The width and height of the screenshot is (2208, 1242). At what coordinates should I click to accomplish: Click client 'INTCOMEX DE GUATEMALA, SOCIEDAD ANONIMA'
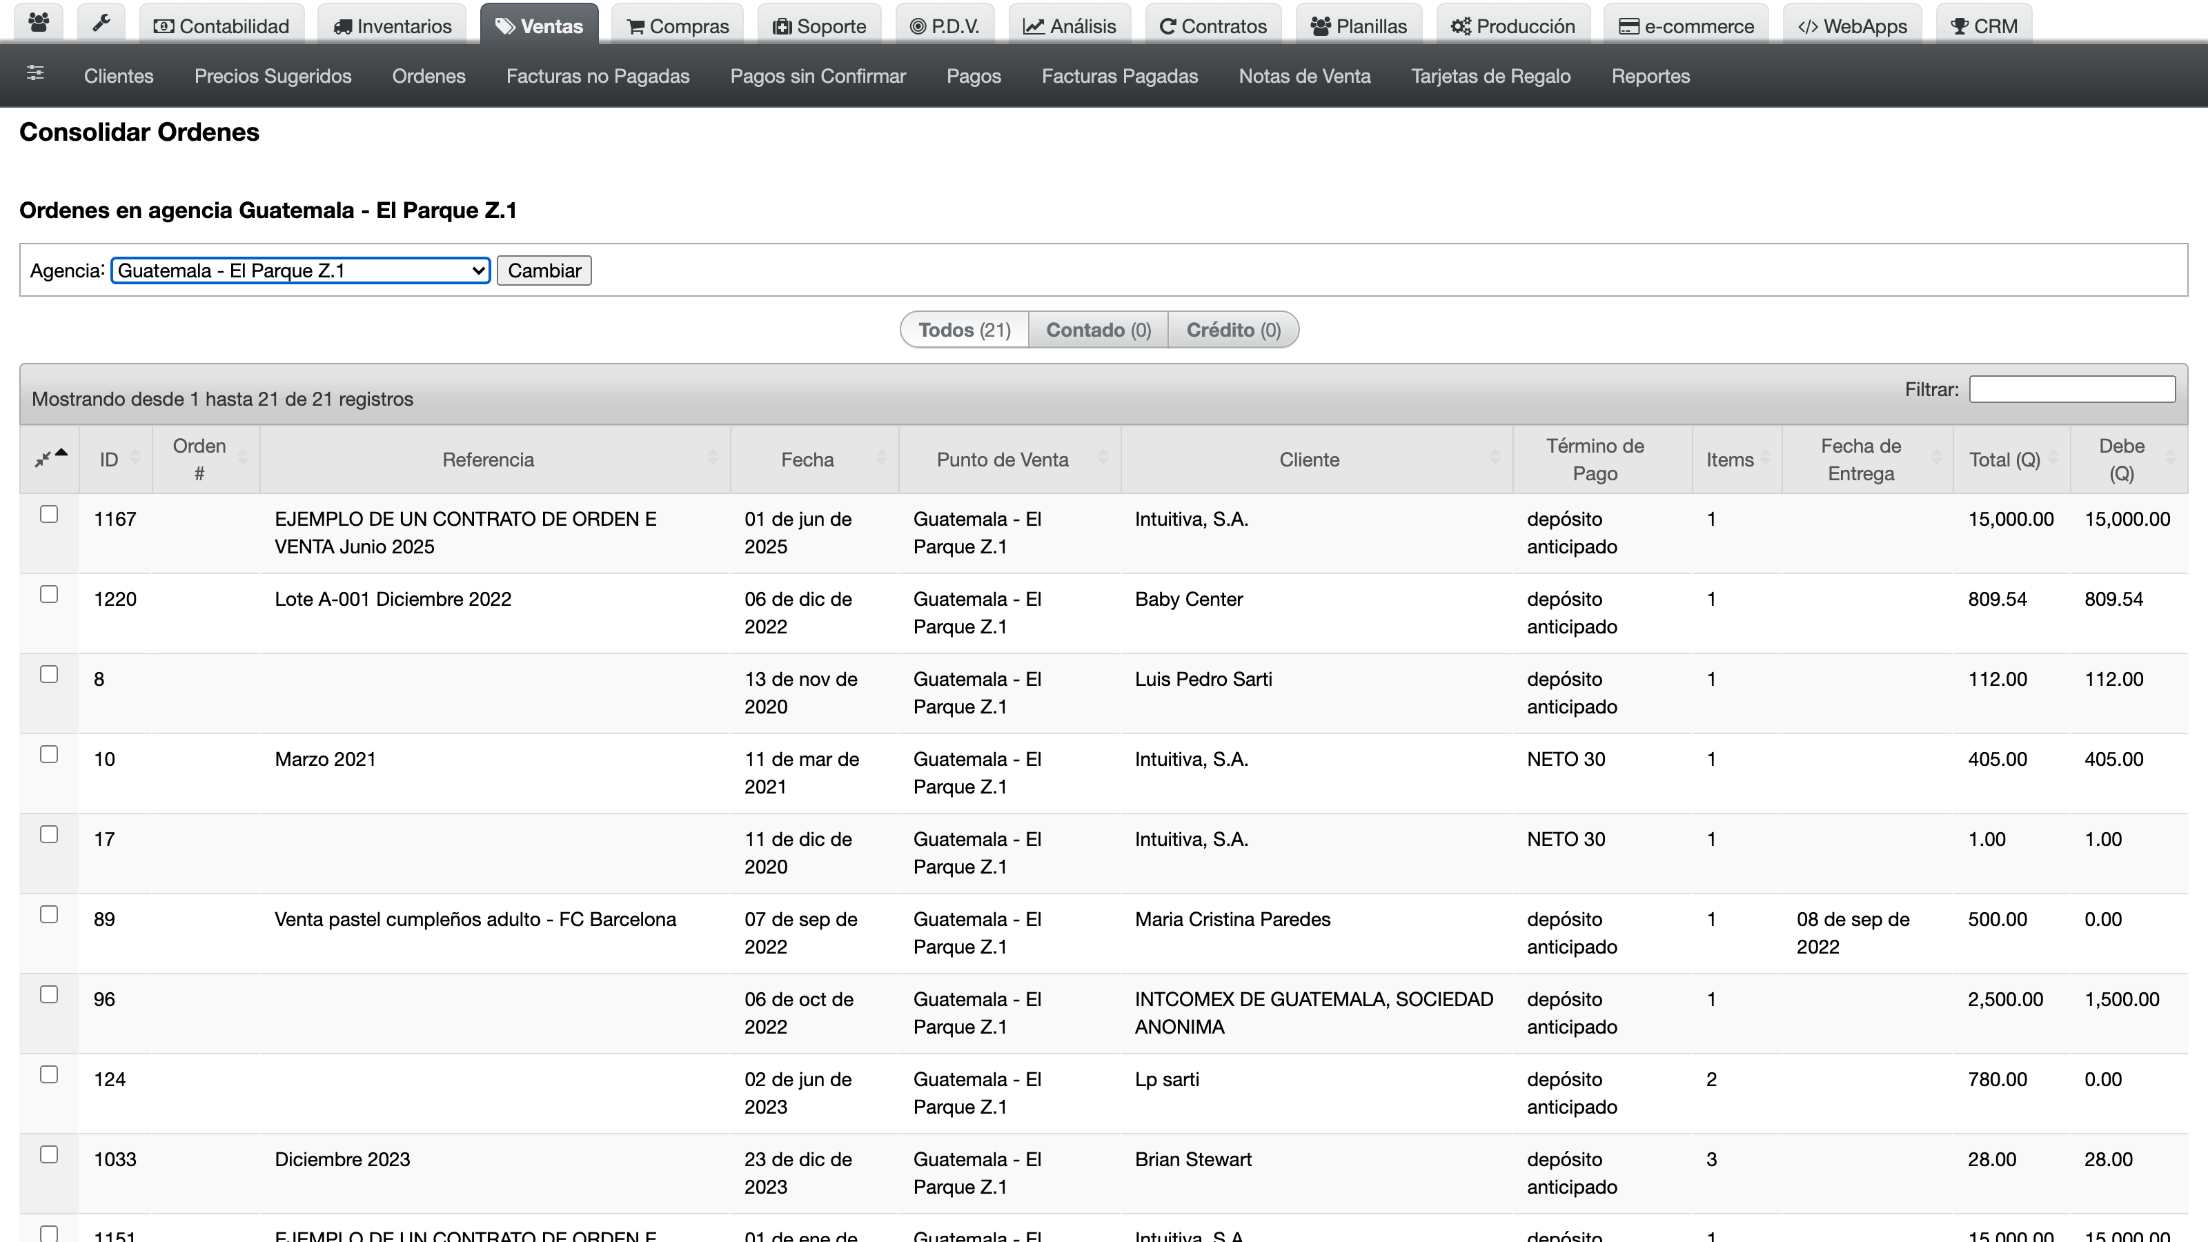(1314, 1013)
